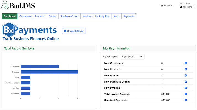Click the New Invoices: label
The image size is (197, 110).
tap(112, 88)
